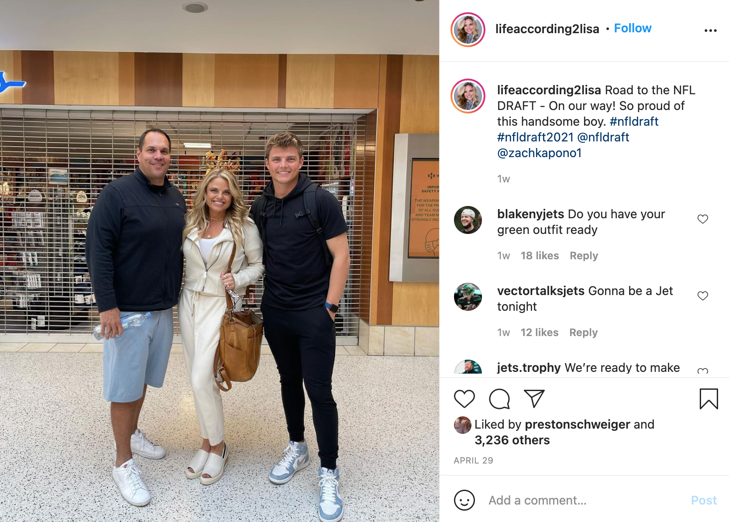Like the post with the heart icon

[x=464, y=399]
